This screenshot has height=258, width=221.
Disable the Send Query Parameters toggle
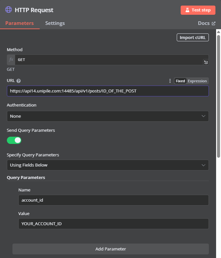[14, 140]
